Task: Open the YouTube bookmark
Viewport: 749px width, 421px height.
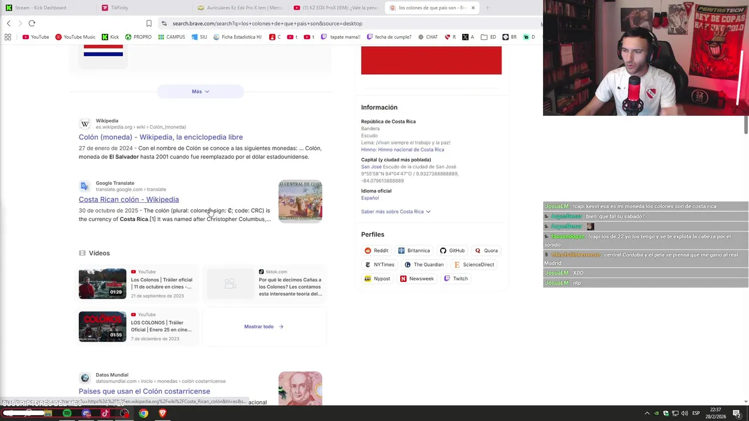Action: click(36, 37)
